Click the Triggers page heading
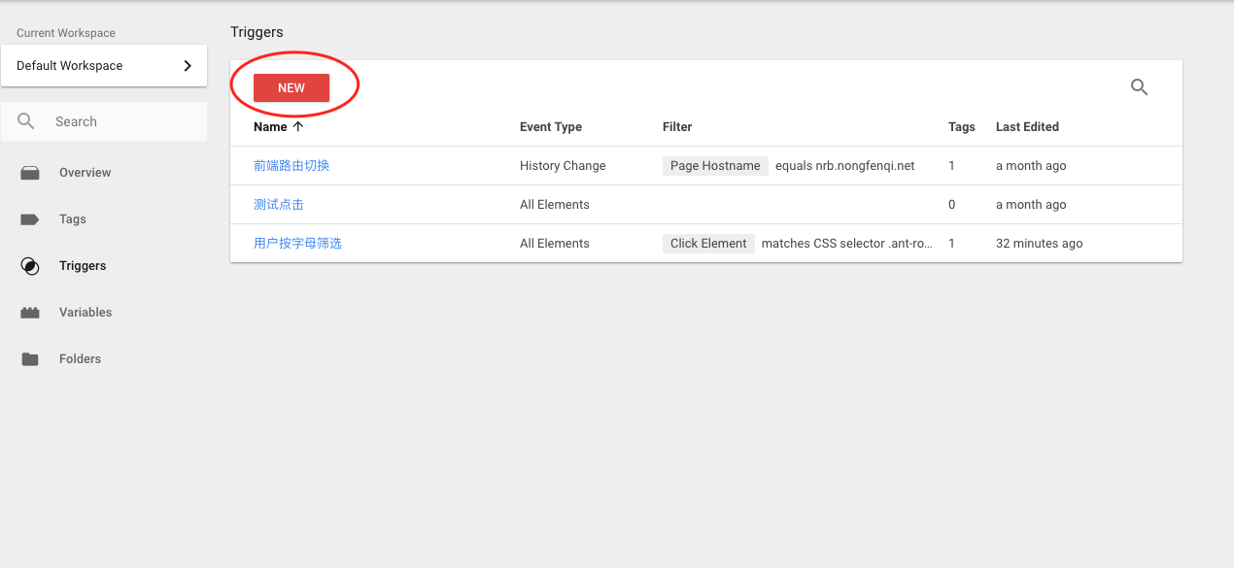The width and height of the screenshot is (1234, 568). click(257, 32)
